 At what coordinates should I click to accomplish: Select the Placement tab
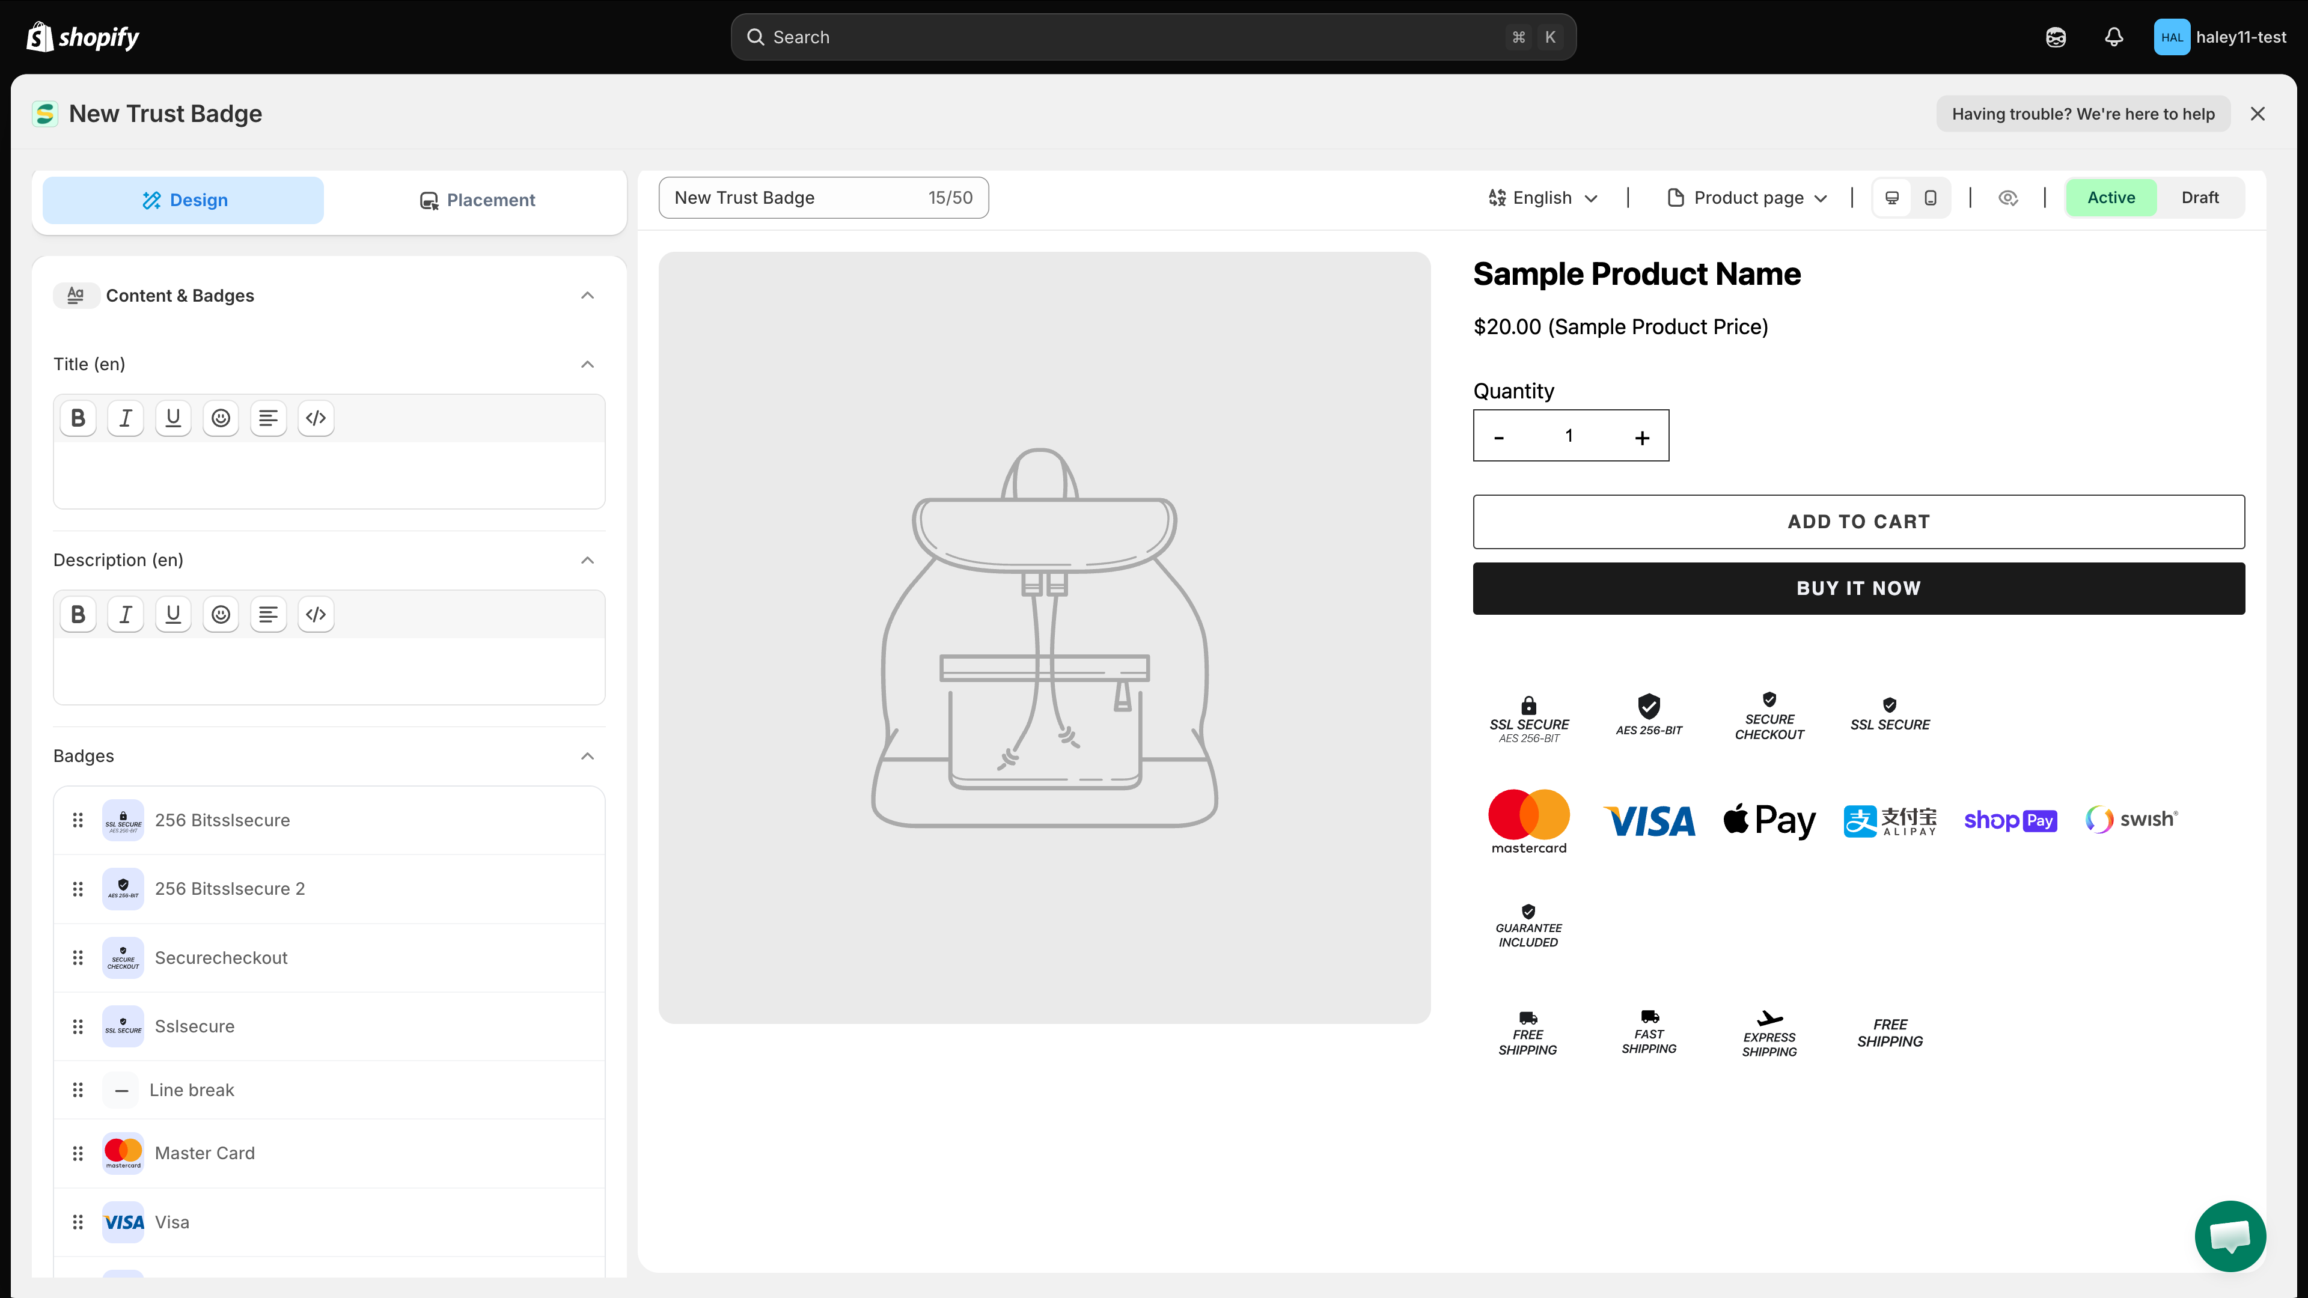coord(477,200)
